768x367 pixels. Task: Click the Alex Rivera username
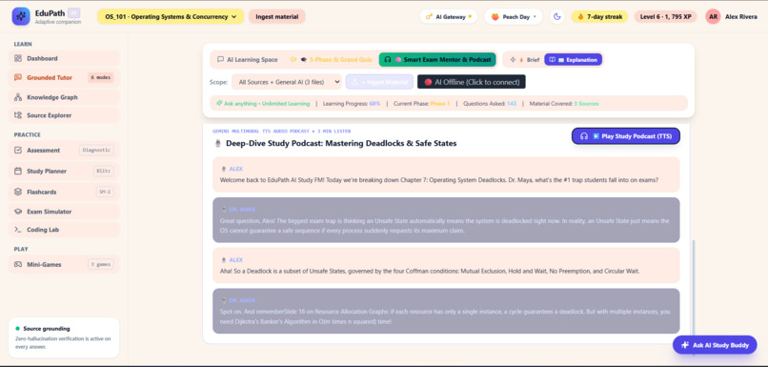741,16
